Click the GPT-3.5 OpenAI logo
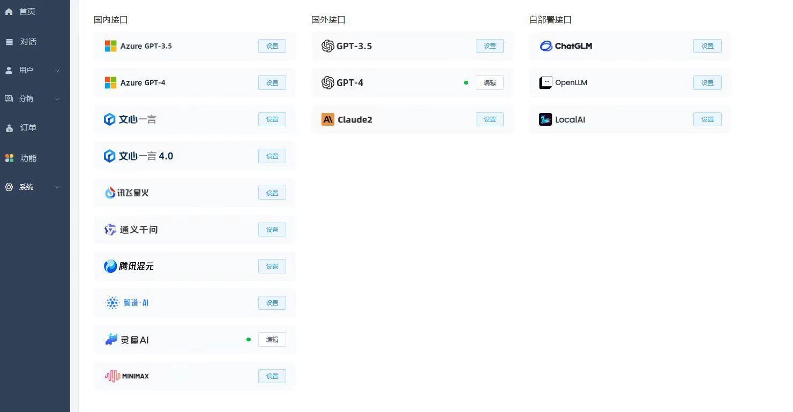 328,46
